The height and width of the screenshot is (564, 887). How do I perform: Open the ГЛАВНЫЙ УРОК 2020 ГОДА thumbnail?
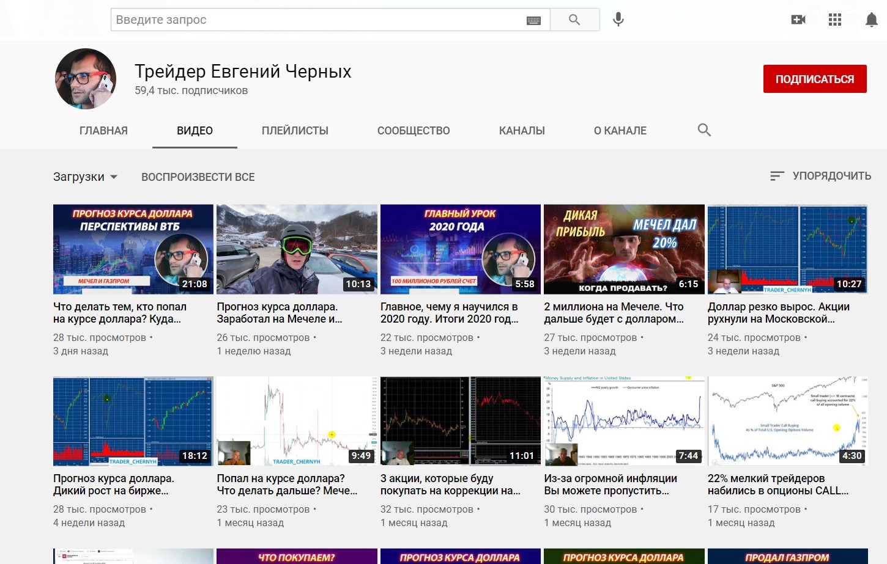click(x=461, y=249)
